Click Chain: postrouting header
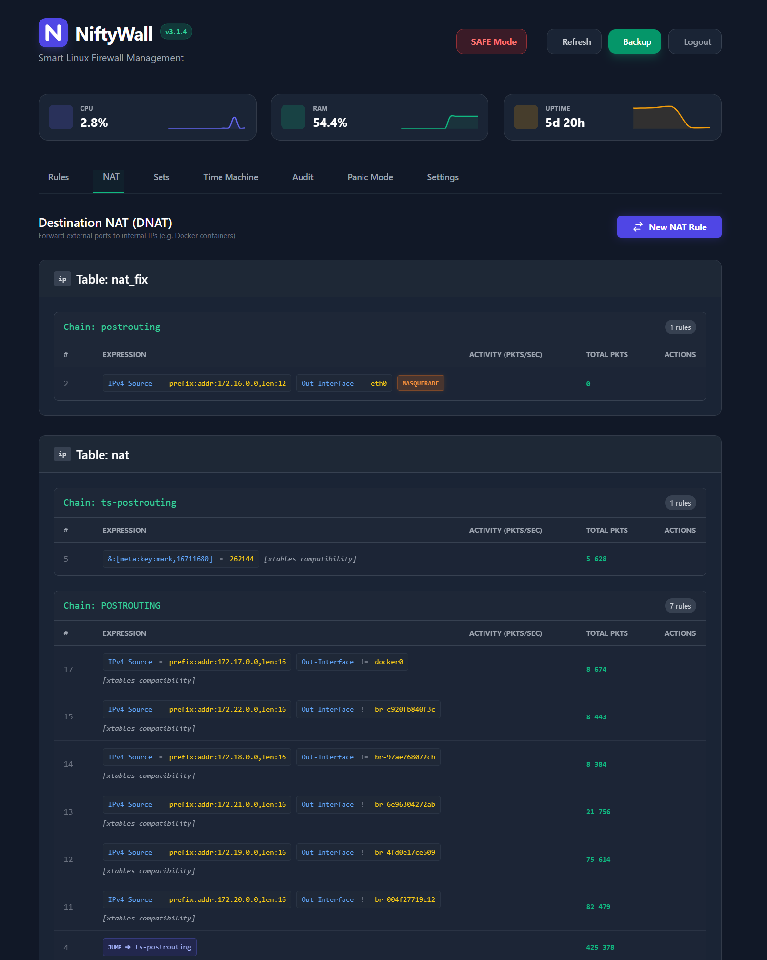This screenshot has height=960, width=767. [112, 327]
